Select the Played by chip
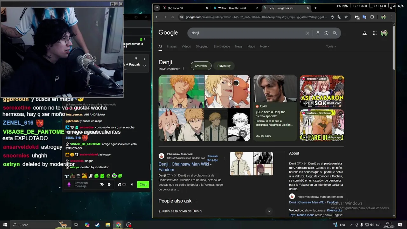The height and width of the screenshot is (229, 407). [224, 66]
